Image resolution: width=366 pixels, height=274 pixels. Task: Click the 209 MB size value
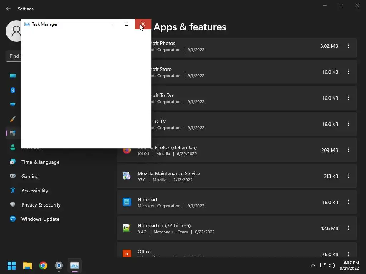(330, 150)
